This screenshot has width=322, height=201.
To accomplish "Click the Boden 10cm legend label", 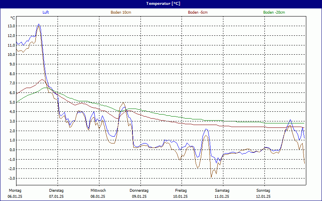I will 121,12.
